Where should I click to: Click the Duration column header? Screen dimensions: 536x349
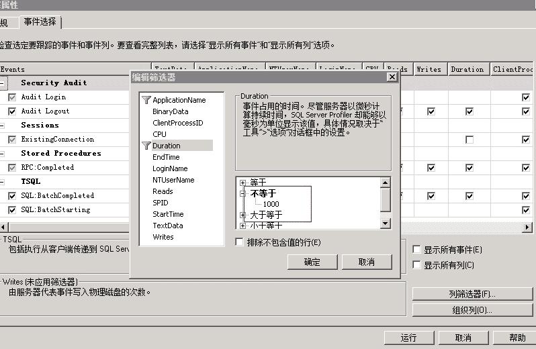(x=469, y=69)
